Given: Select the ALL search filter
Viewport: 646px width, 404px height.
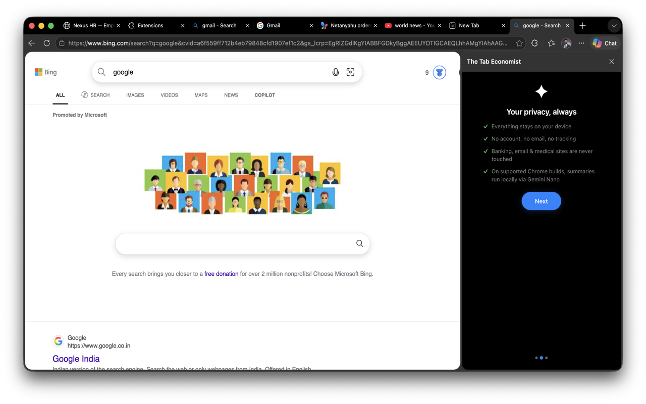Looking at the screenshot, I should coord(60,95).
